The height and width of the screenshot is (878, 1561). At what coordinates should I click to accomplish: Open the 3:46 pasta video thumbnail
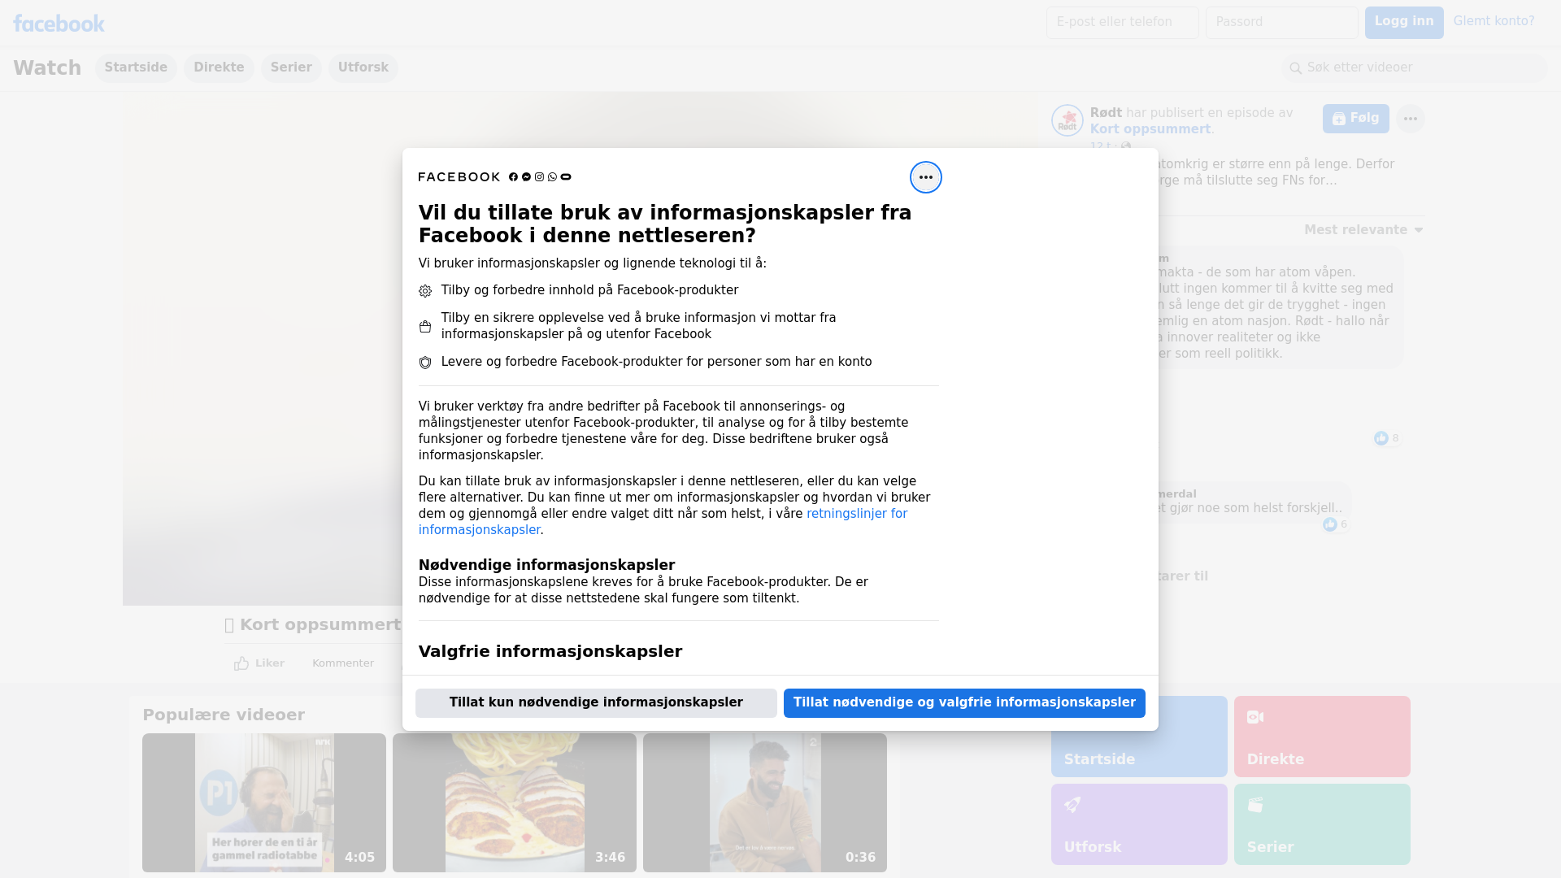(515, 803)
